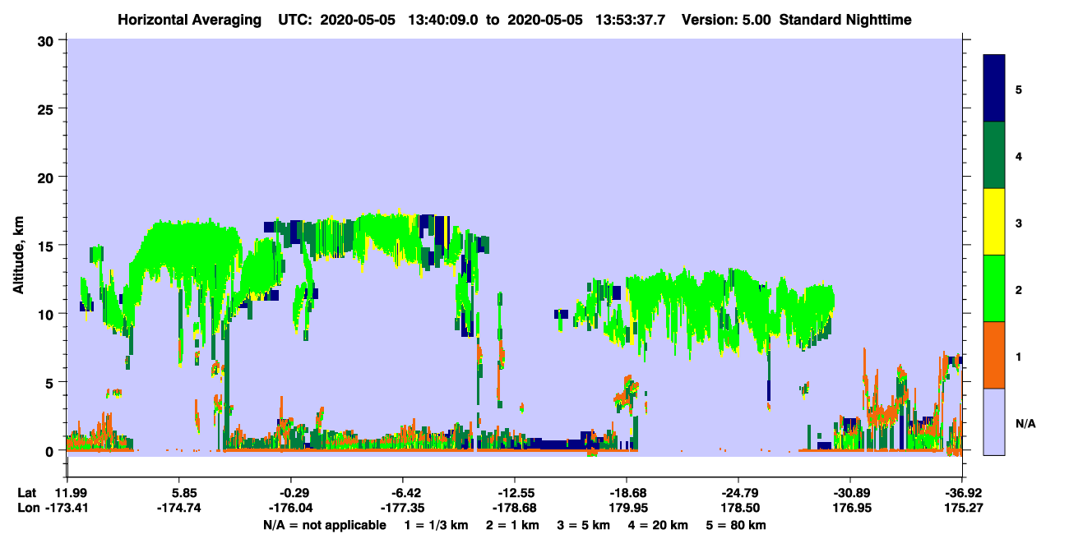Click longitude value -176.04
The width and height of the screenshot is (1069, 548).
coord(290,509)
